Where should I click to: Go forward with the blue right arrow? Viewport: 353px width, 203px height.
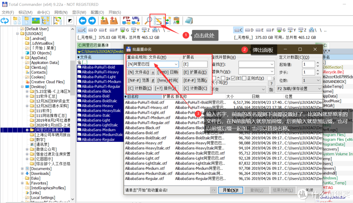tap(92, 21)
